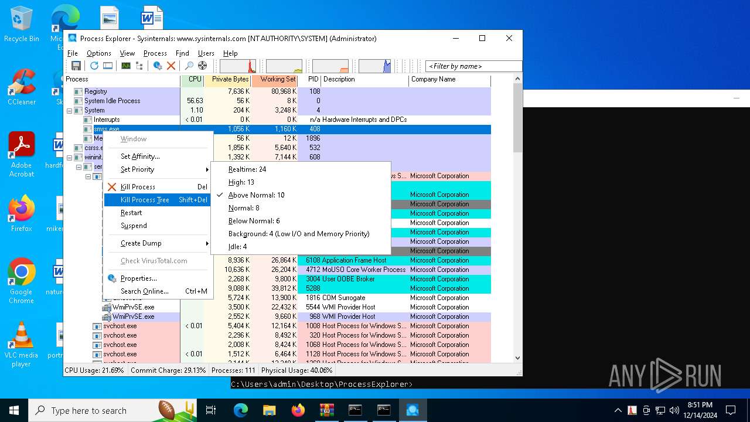Click the Properties gear toolbar icon
The height and width of the screenshot is (422, 750).
pos(158,66)
